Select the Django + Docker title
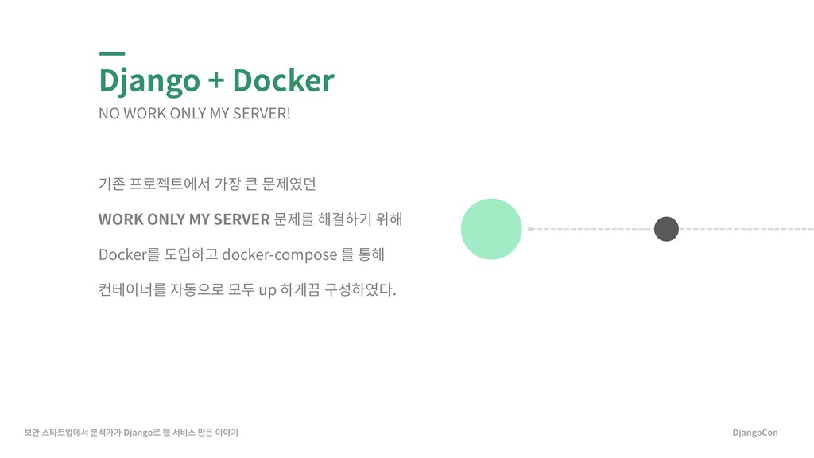Screen dimensions: 814x458 tap(216, 81)
